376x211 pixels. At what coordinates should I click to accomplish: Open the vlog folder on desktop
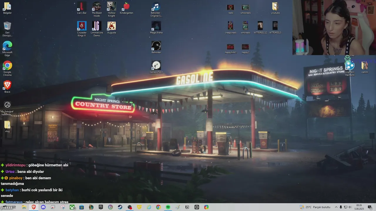pyautogui.click(x=7, y=127)
